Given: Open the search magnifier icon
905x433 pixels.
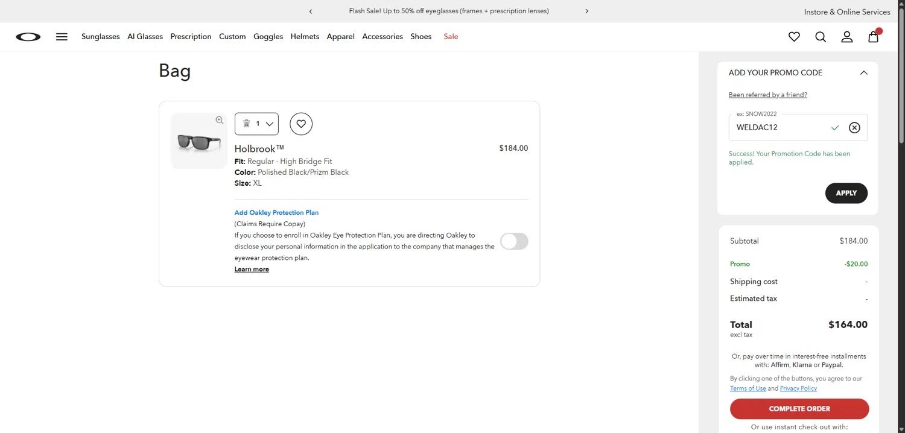Looking at the screenshot, I should coord(821,37).
